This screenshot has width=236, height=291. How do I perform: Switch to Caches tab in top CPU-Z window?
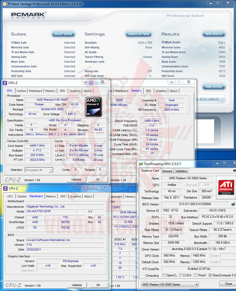[x=21, y=91]
